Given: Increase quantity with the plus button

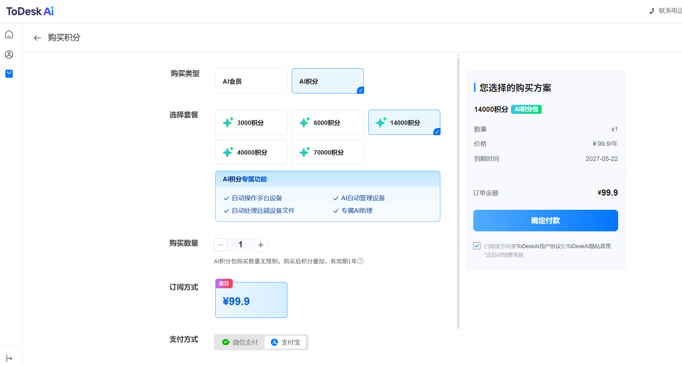Looking at the screenshot, I should [x=261, y=245].
